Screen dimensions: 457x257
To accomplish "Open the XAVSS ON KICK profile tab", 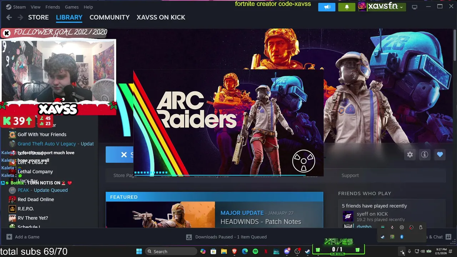I will tap(161, 17).
